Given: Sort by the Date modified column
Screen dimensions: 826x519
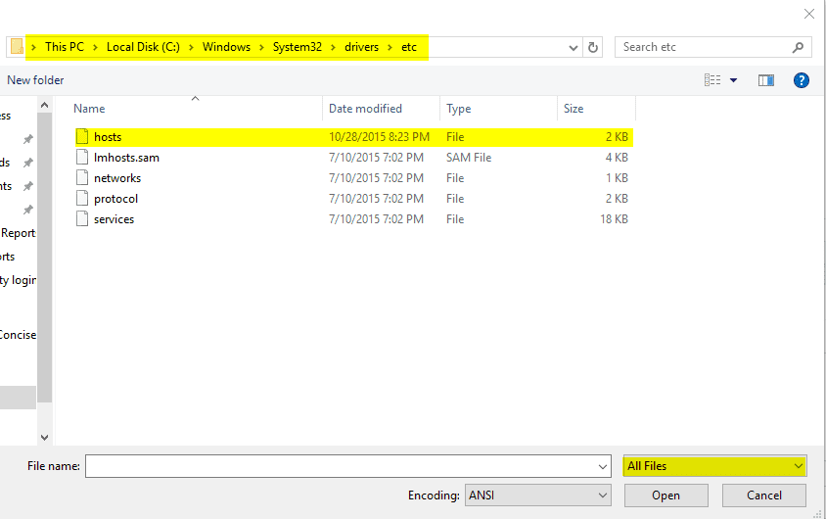Looking at the screenshot, I should coord(365,109).
